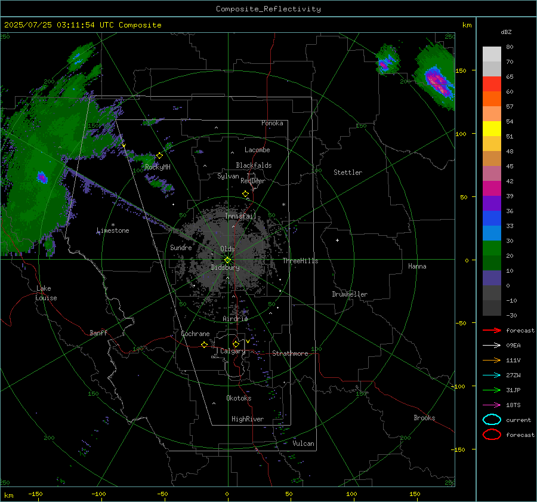Image resolution: width=537 pixels, height=502 pixels.
Task: Click the Sundre town label
Action: coord(181,248)
